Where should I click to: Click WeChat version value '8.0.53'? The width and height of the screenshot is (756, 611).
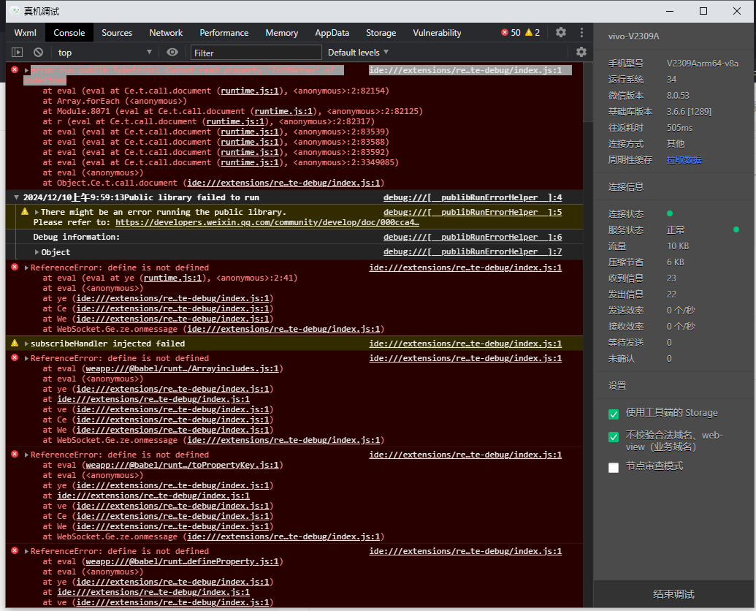(x=678, y=96)
